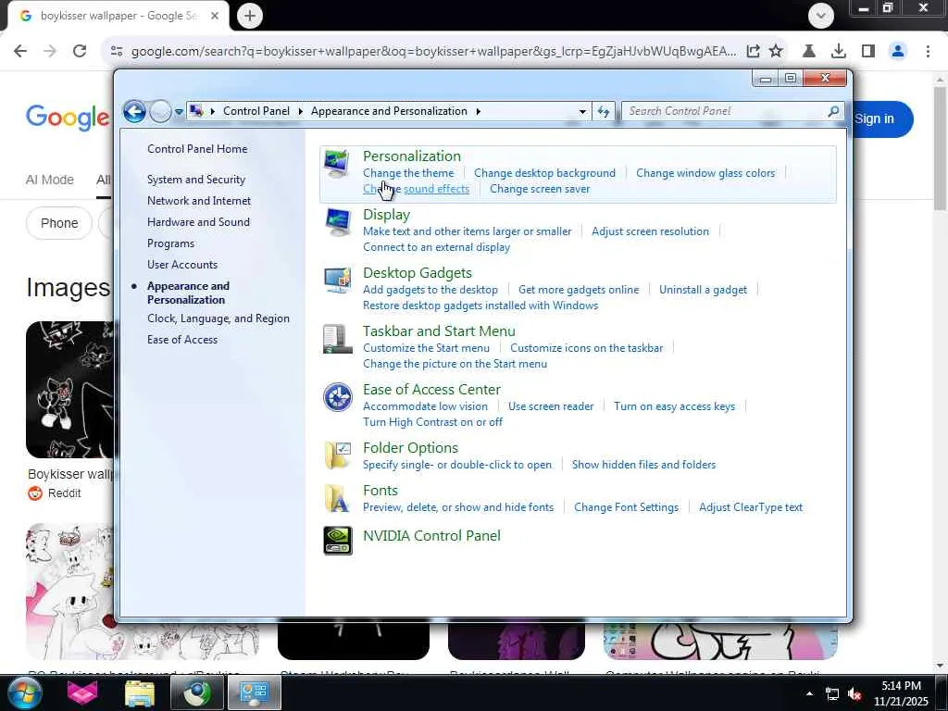Select Network and Internet in sidebar
Viewport: 948px width, 711px height.
(x=199, y=201)
